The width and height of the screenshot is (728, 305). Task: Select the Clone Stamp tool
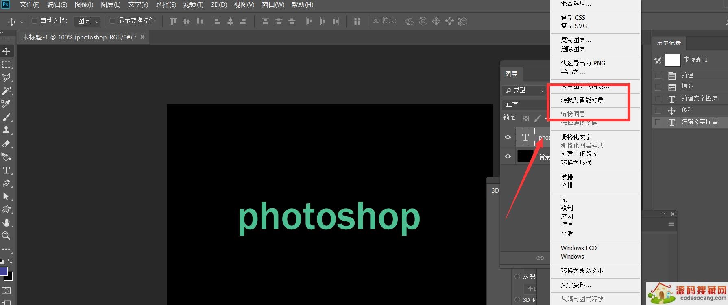click(x=7, y=130)
